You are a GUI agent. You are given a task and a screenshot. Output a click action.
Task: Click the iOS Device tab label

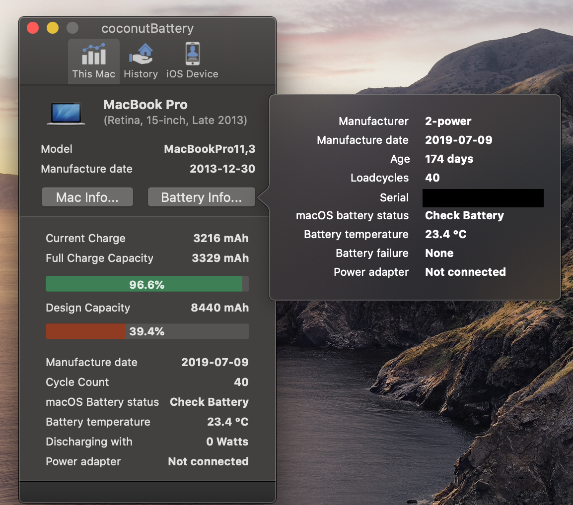point(192,74)
